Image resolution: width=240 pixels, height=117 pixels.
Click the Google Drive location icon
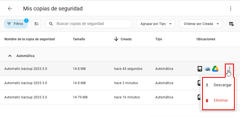pyautogui.click(x=215, y=69)
